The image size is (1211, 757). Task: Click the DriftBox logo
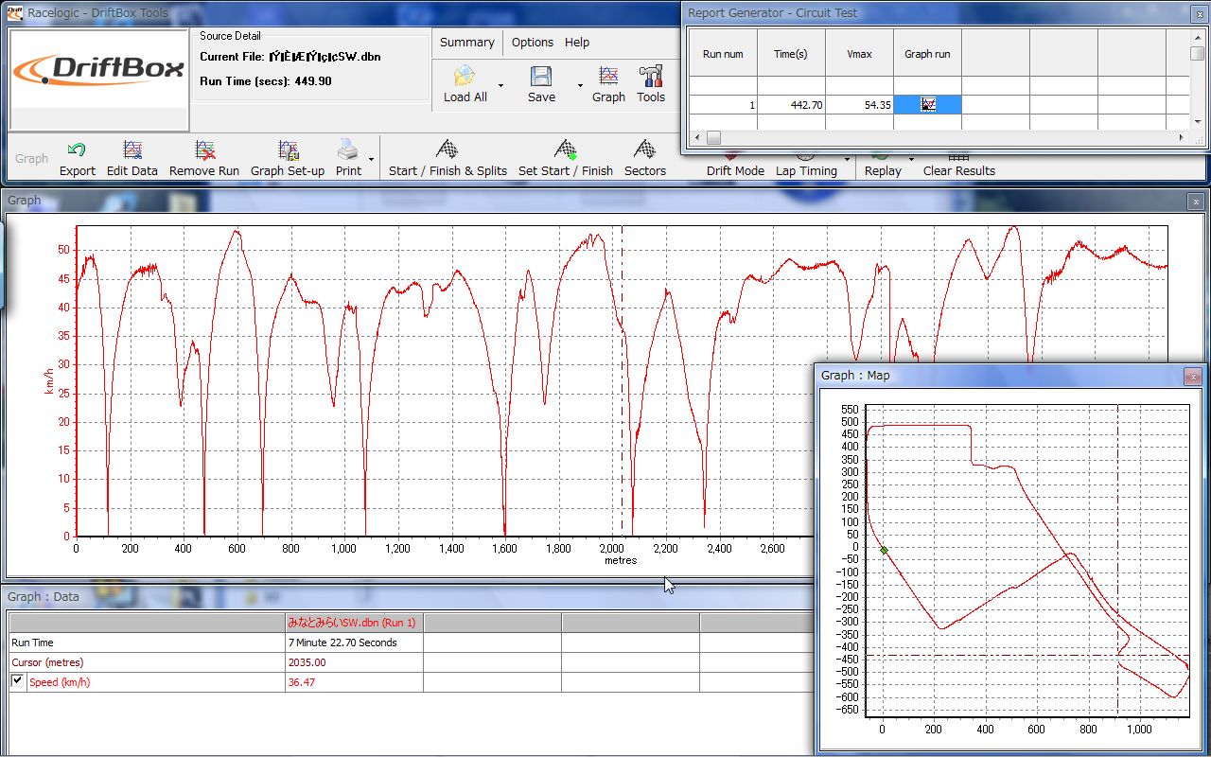tap(99, 70)
